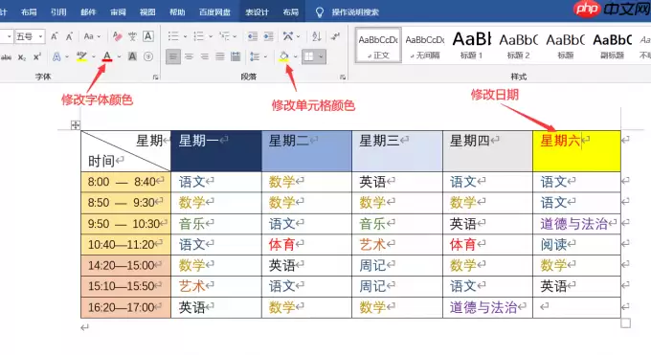Click the numbered list icon
The width and height of the screenshot is (651, 355).
tap(199, 36)
